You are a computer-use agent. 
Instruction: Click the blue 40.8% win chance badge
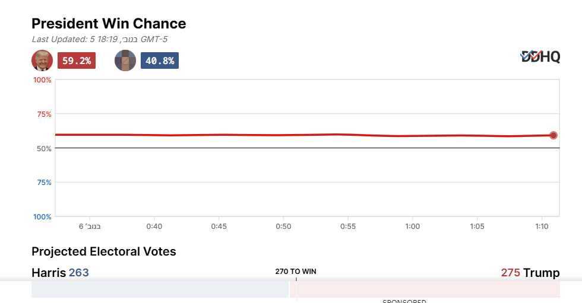pos(160,60)
